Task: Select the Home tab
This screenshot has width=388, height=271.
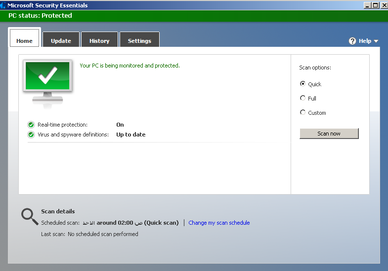Action: (x=24, y=41)
